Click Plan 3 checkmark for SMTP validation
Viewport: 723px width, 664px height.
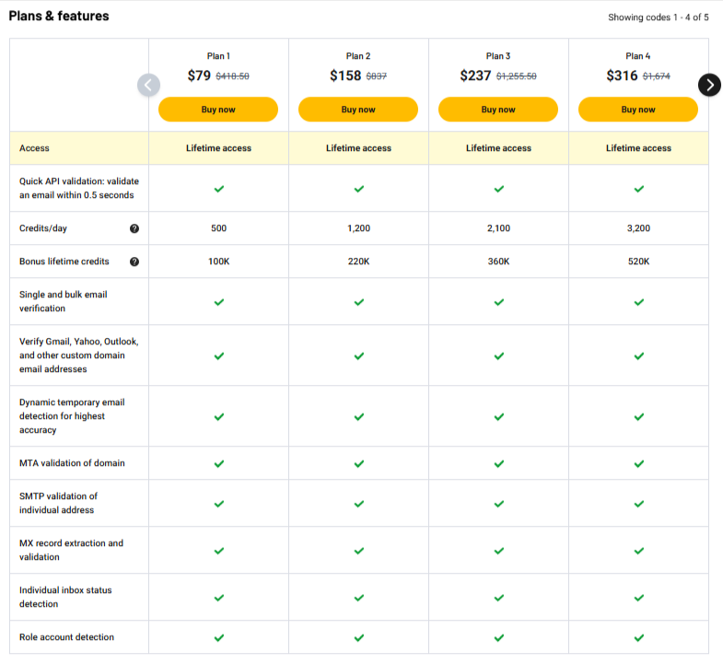pos(499,504)
